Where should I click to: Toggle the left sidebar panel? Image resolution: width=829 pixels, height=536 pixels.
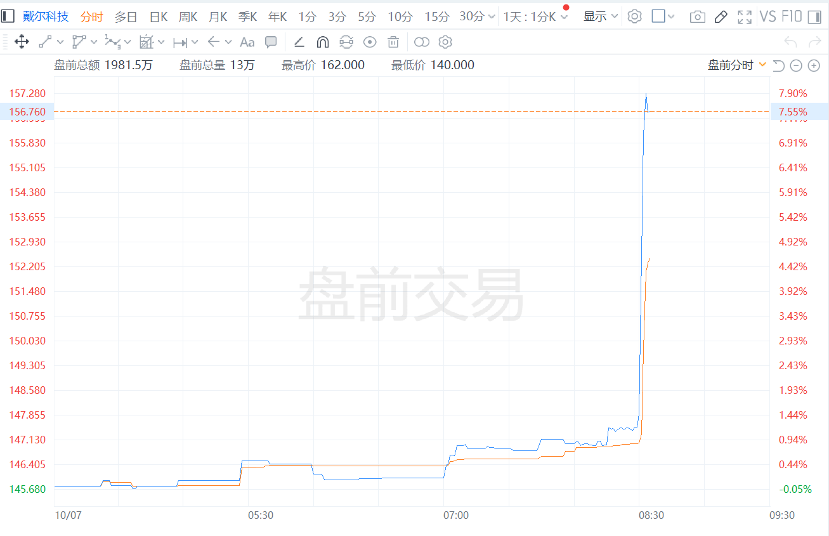click(8, 16)
